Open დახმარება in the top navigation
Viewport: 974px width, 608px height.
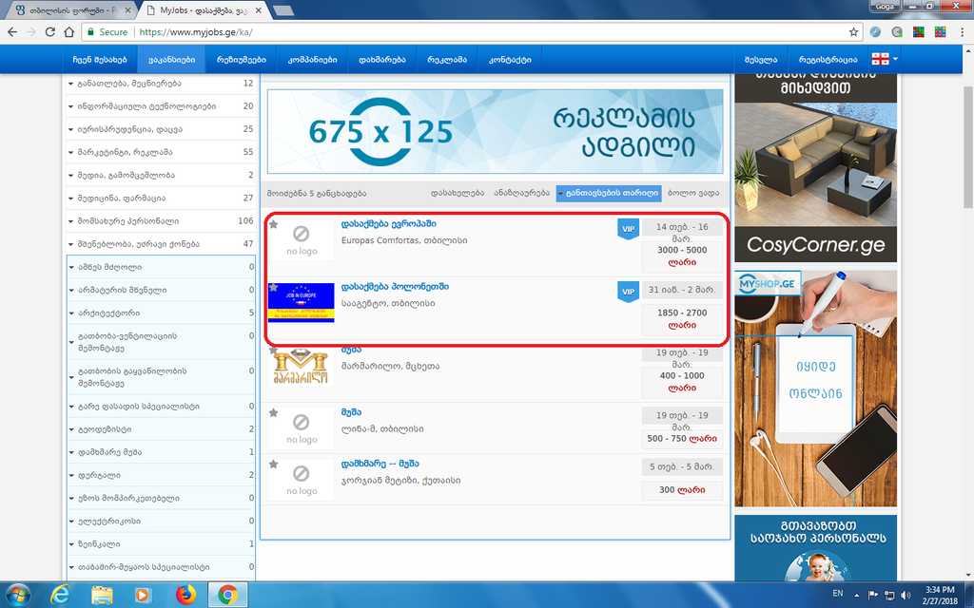382,60
